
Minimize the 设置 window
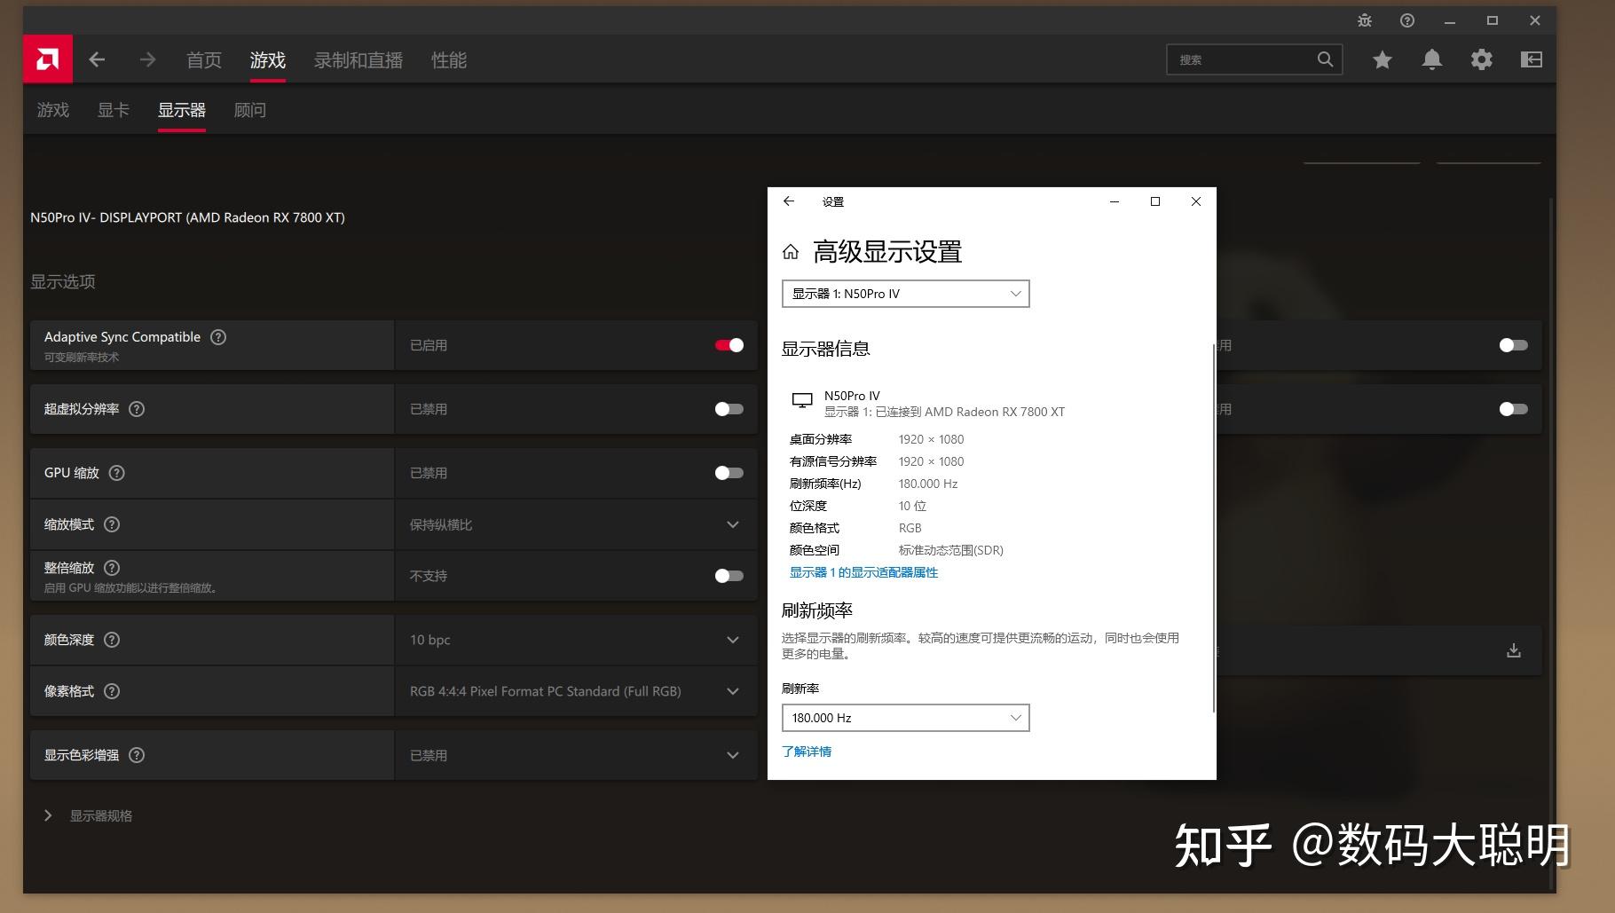coord(1115,201)
